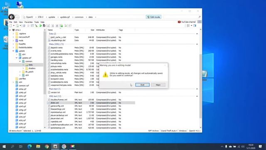Go to common in the breadcrumb
Image resolution: width=266 pixels, height=150 pixels.
point(79,17)
